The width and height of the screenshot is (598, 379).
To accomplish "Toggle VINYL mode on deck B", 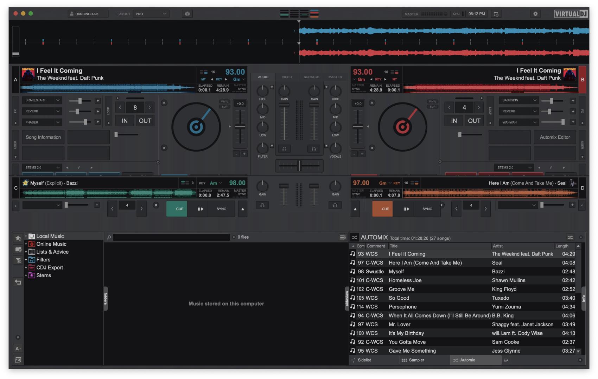I will [433, 101].
